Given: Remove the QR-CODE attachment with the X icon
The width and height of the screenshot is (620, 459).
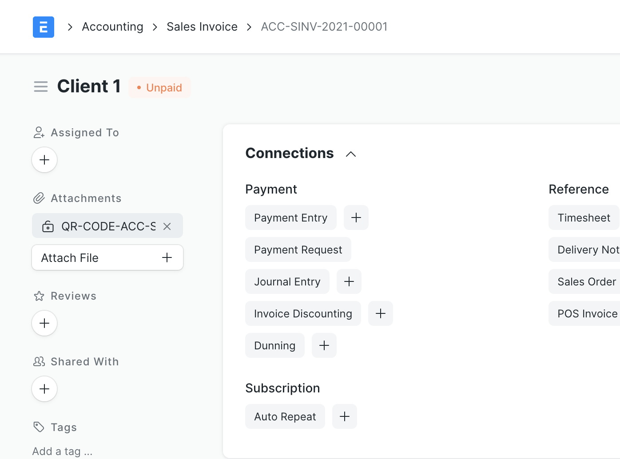Looking at the screenshot, I should point(167,226).
